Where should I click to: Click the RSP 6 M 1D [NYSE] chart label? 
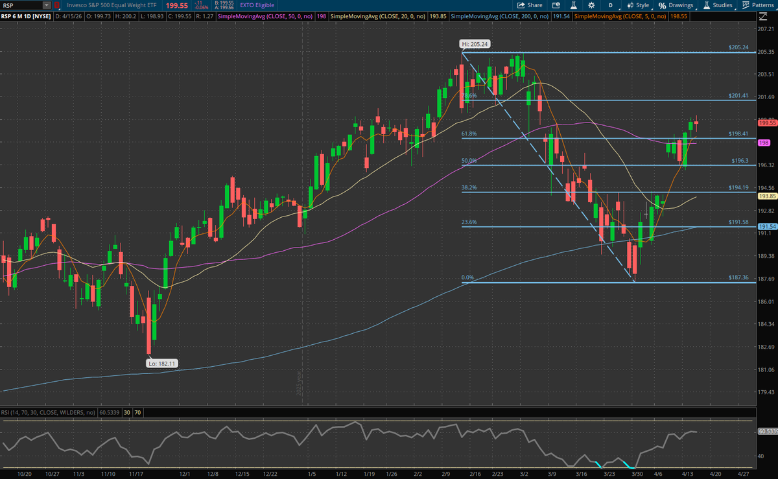point(25,16)
